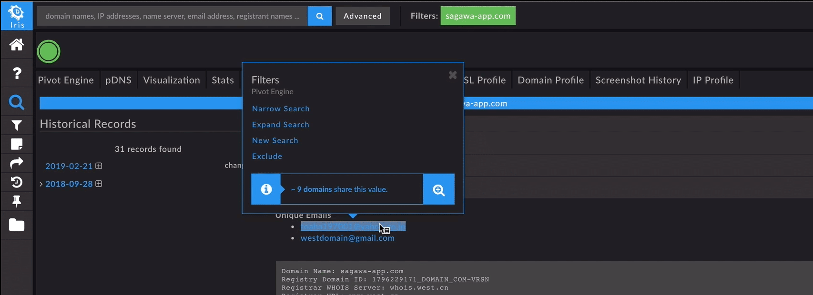Image resolution: width=813 pixels, height=295 pixels.
Task: Click the pin sidebar icon
Action: click(17, 202)
